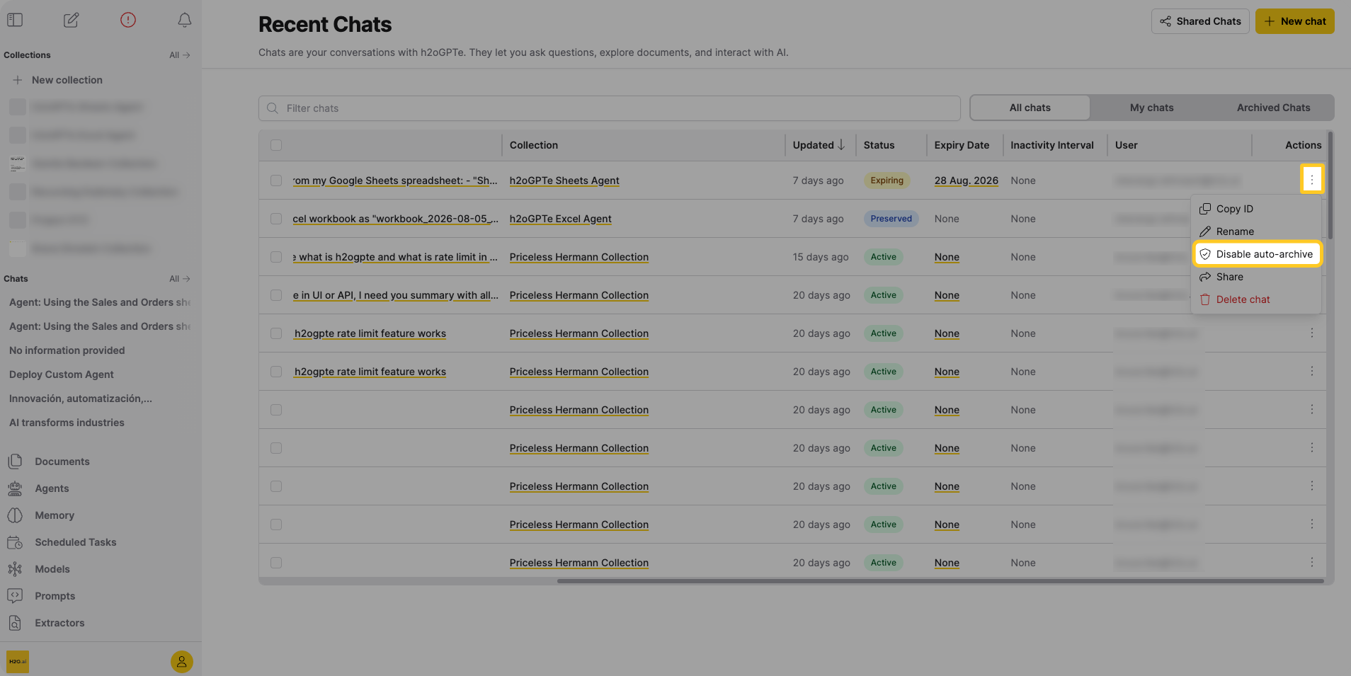The height and width of the screenshot is (676, 1351).
Task: Click the table's vertical scrollbar
Action: [1330, 185]
